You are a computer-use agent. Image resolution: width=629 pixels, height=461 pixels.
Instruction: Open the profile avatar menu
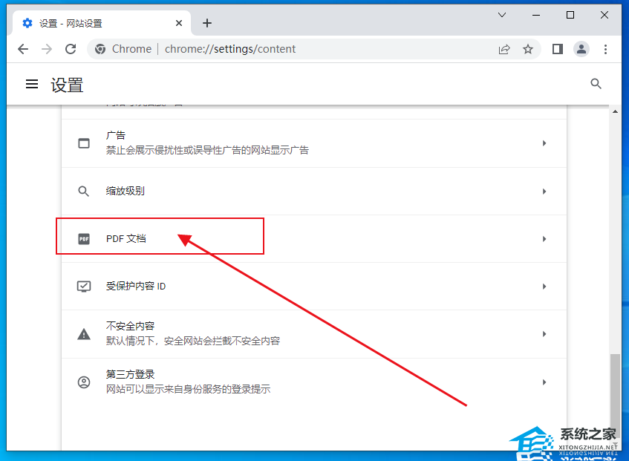[x=581, y=49]
